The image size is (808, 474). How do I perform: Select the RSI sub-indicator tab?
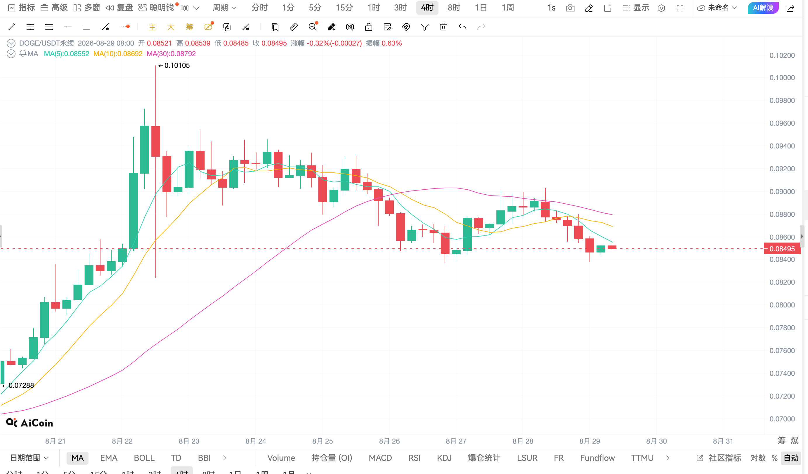[x=414, y=458]
